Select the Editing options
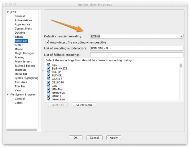 19,37
